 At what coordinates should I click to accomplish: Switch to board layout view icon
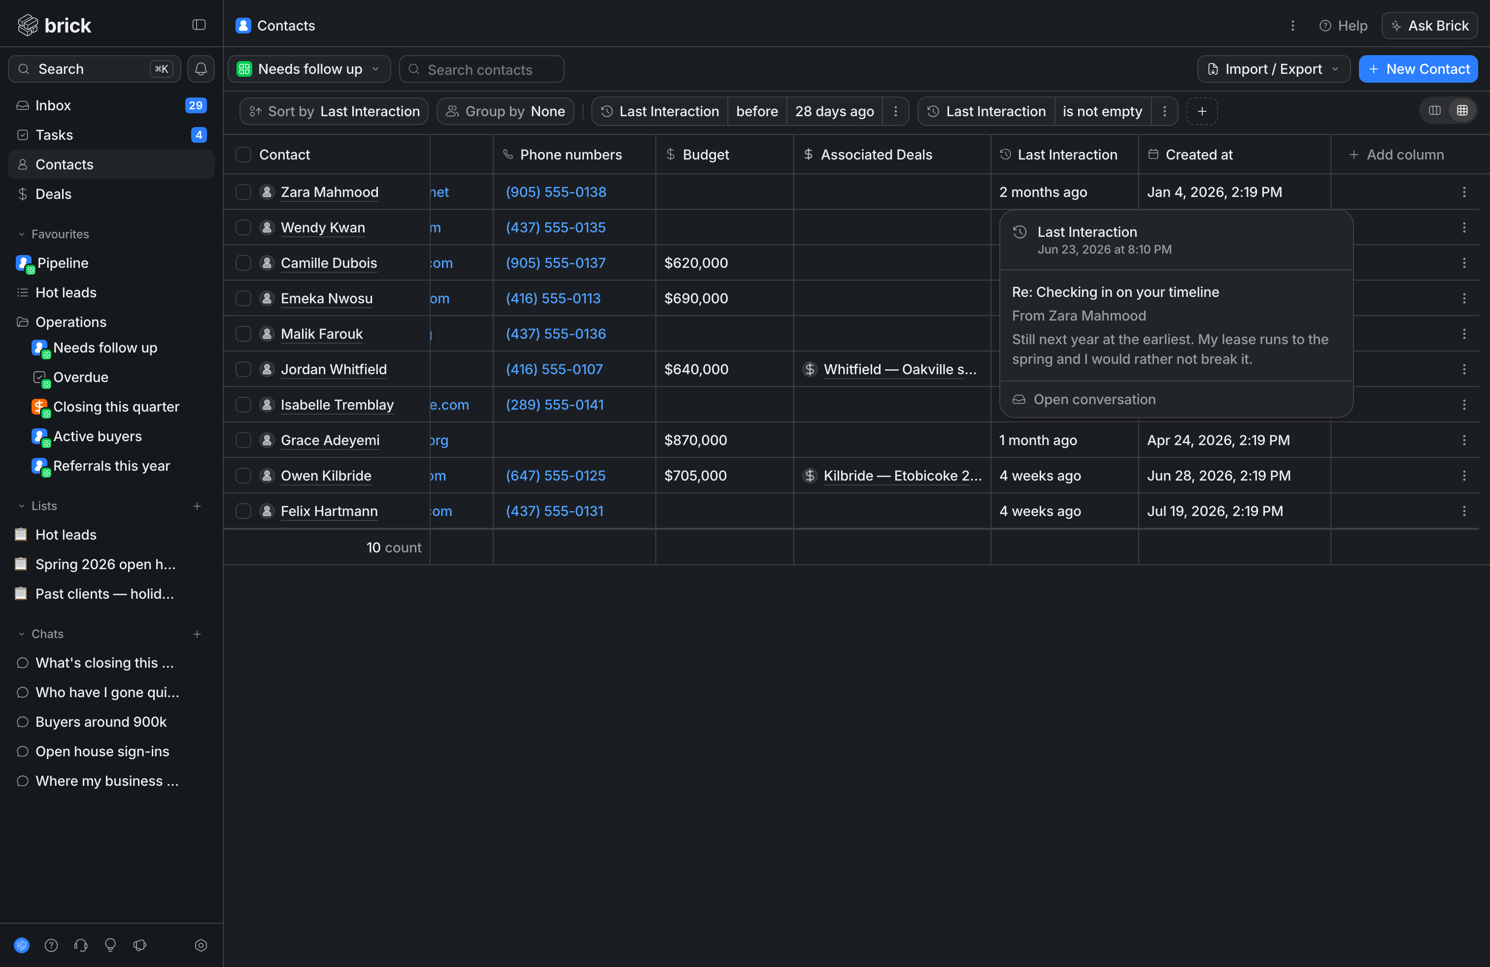point(1435,111)
